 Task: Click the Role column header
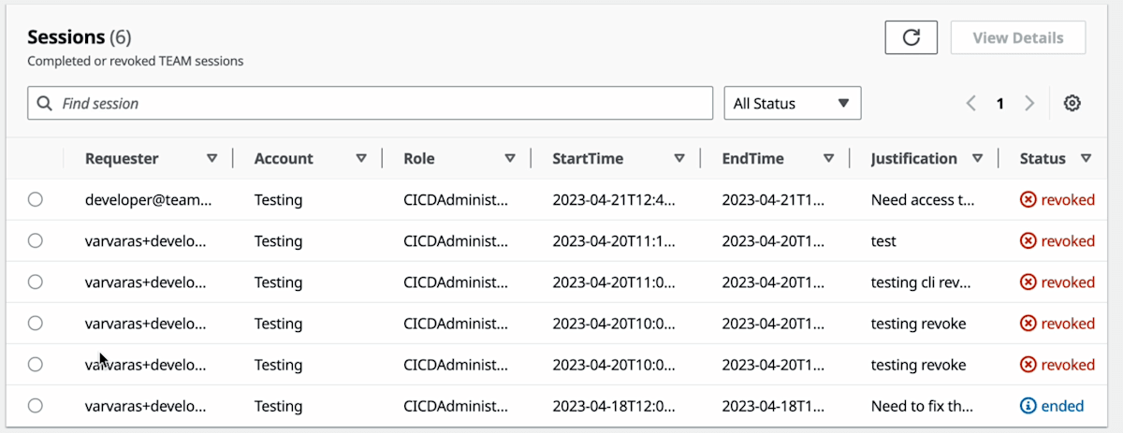coord(419,158)
